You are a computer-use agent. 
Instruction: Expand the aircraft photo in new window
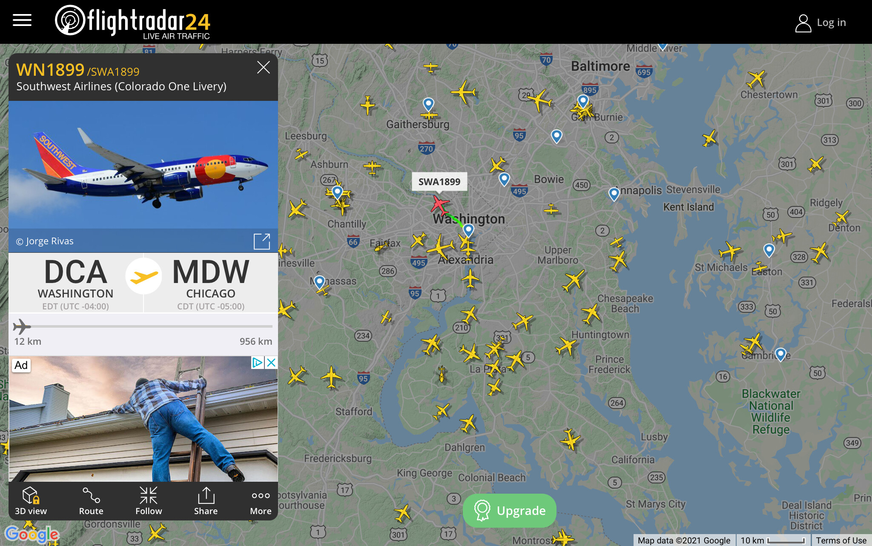[x=262, y=241]
